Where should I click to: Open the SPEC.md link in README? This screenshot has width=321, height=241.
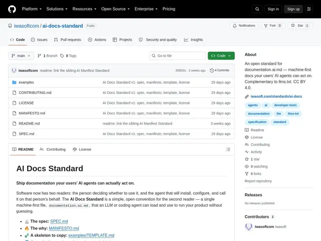(x=59, y=221)
